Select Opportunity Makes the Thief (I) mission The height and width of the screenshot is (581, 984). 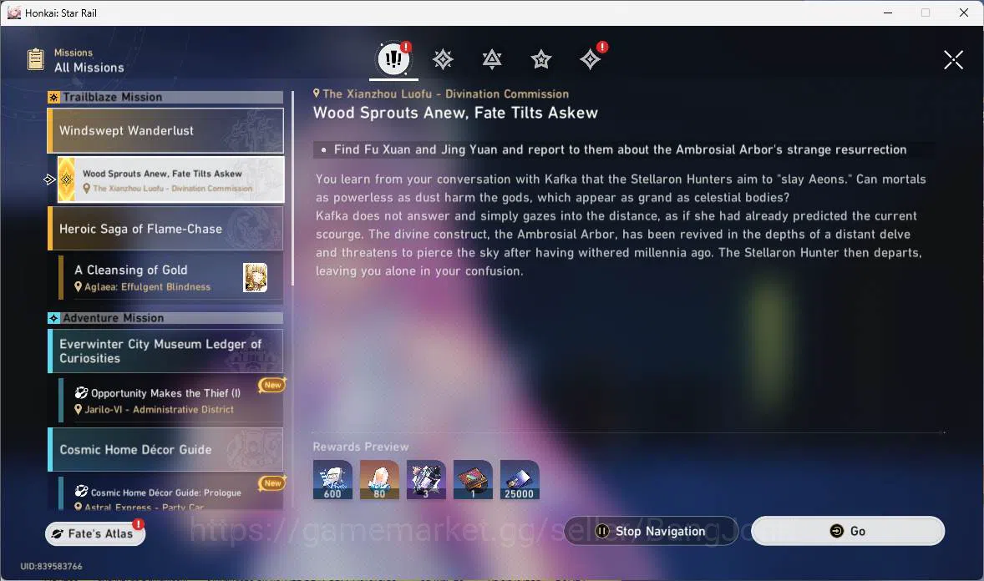click(170, 401)
